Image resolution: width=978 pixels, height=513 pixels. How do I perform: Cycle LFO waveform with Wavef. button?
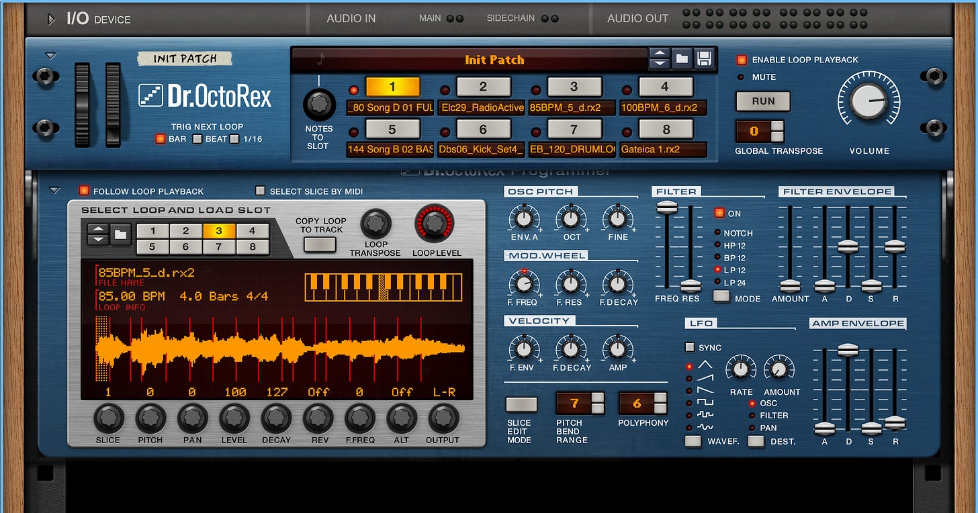[x=693, y=441]
